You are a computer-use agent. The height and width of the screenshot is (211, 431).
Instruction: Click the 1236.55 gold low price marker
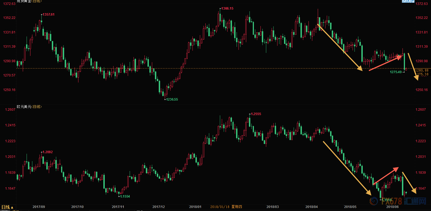click(x=172, y=99)
